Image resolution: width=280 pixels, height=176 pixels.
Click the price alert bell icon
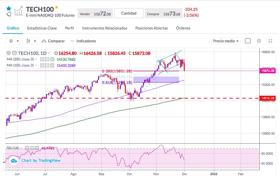(9, 14)
